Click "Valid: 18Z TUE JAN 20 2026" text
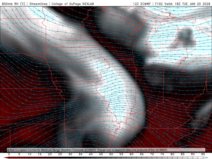Screen dimensions: 212x159 tap(187, 4)
